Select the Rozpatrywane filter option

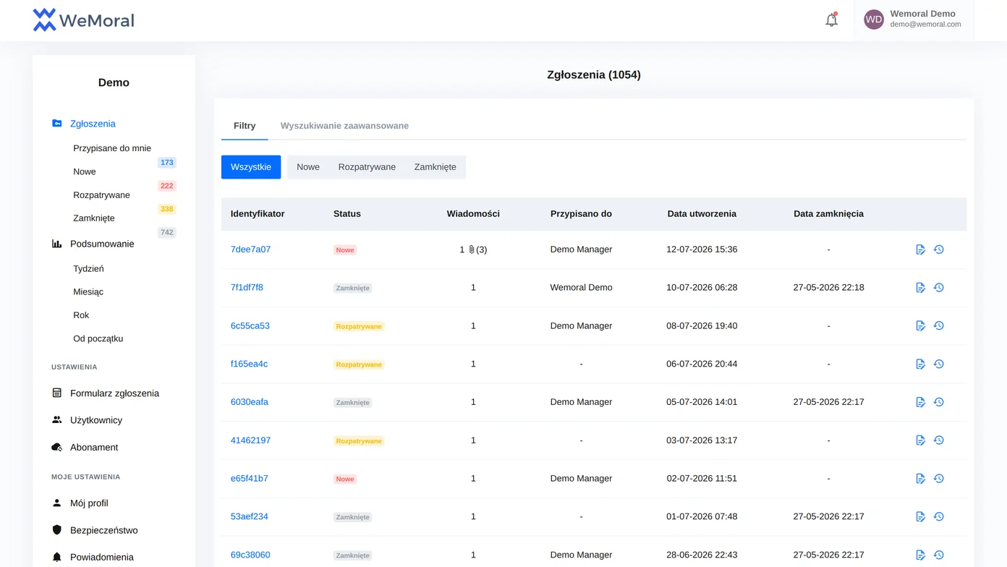coord(367,167)
